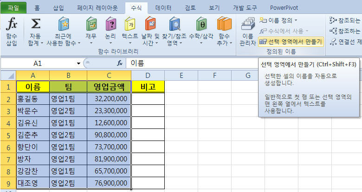Click header cell 팀
This screenshot has width=362, height=192.
68,87
